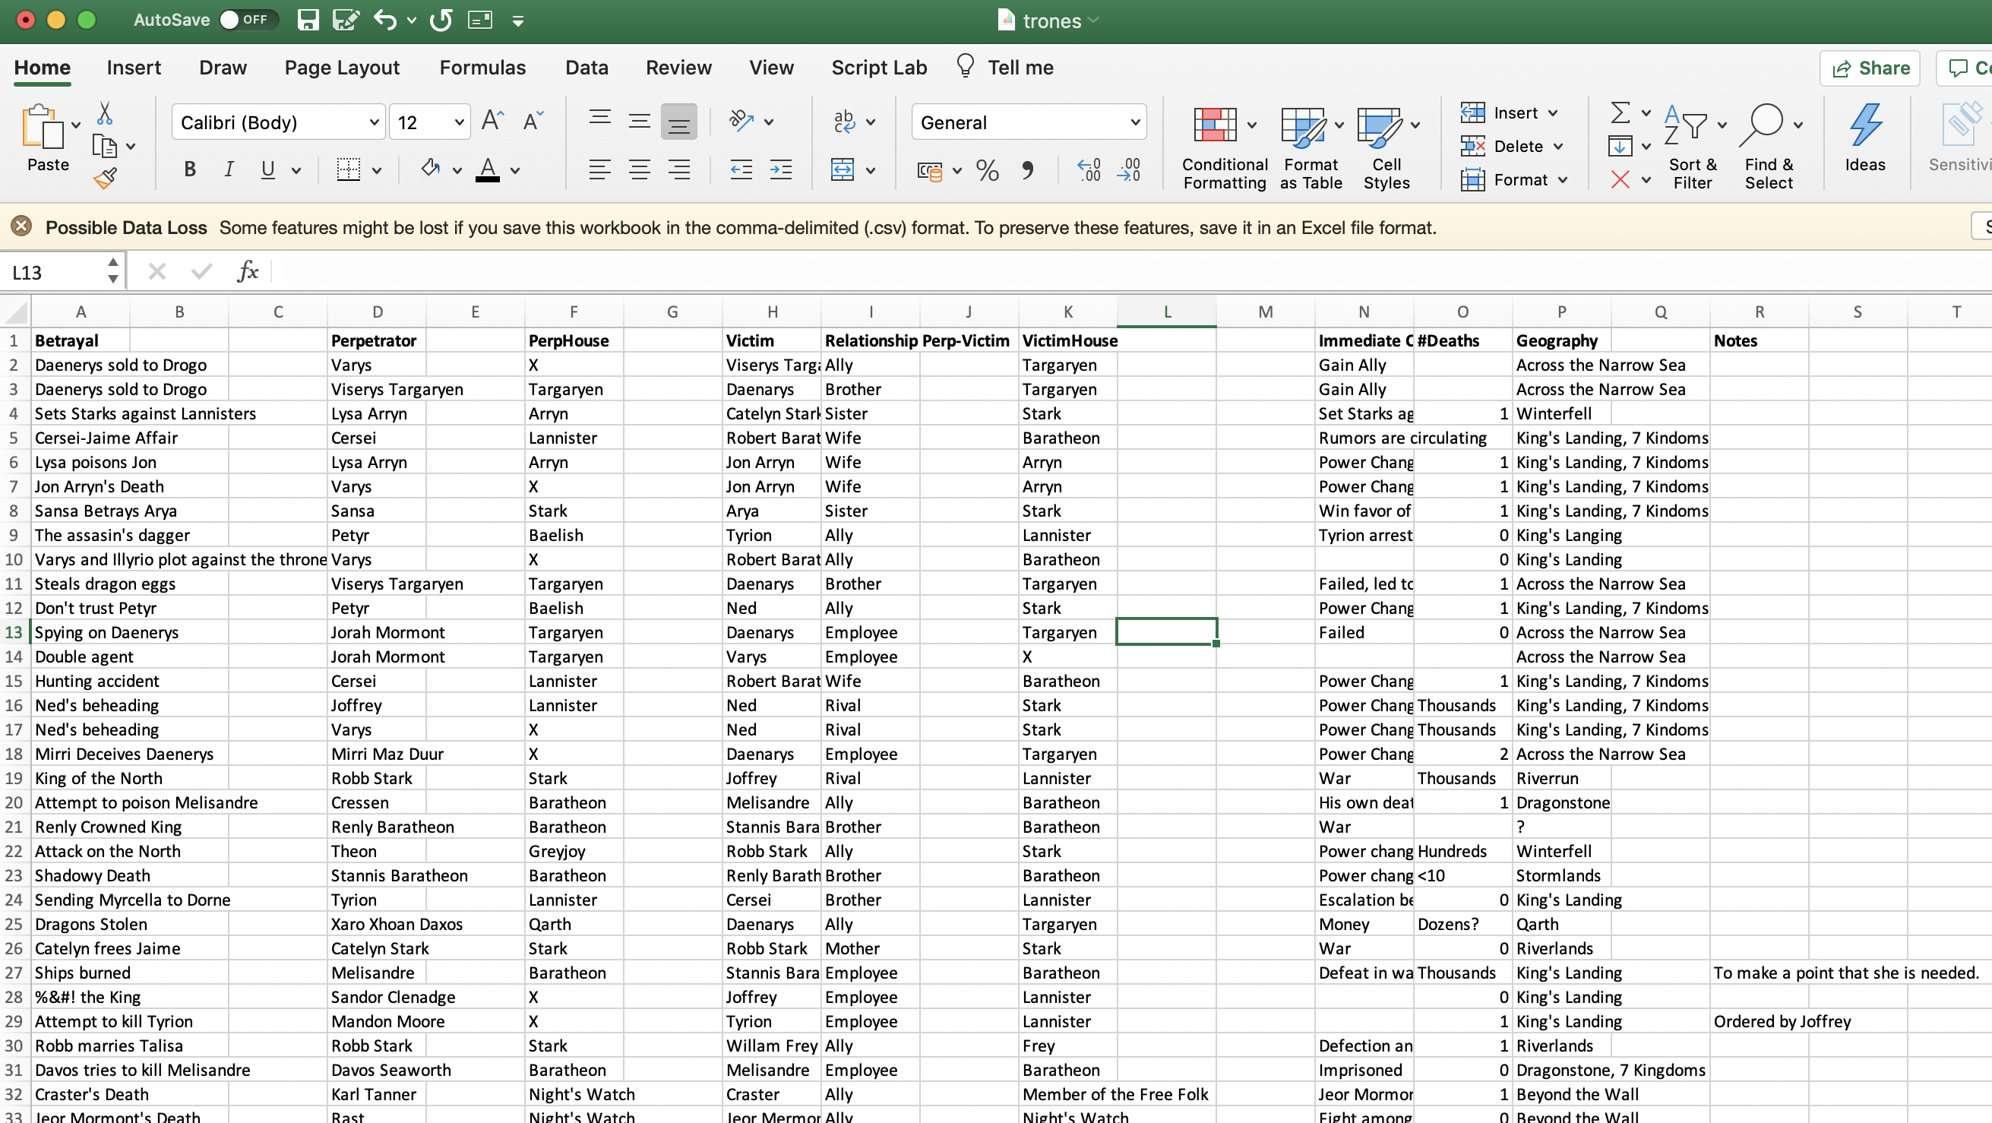Click the Undo arrow icon
The height and width of the screenshot is (1123, 1992).
[385, 19]
